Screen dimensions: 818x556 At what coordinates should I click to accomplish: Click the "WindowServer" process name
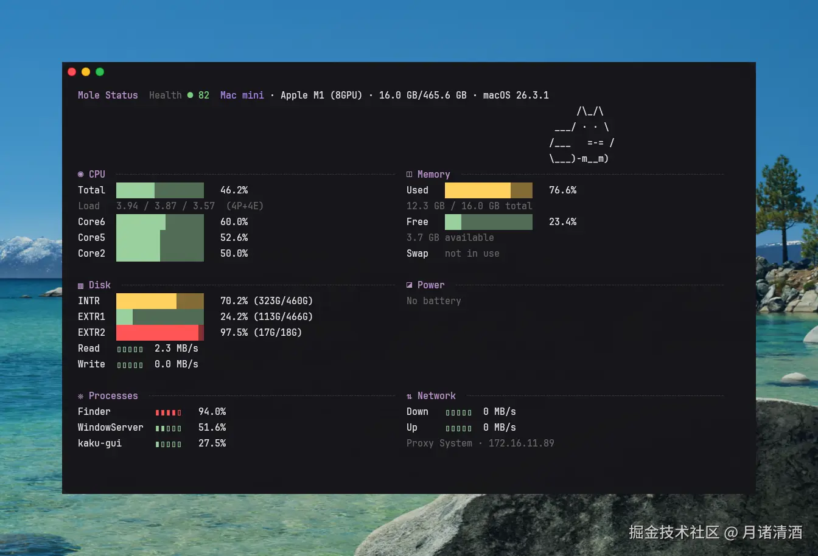tap(111, 428)
